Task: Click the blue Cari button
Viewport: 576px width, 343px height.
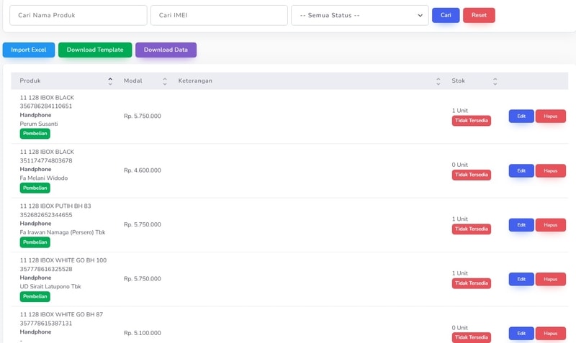Action: click(446, 15)
